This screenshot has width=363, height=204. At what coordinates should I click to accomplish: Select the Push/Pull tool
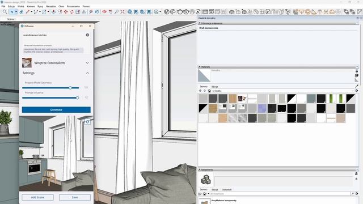[x=54, y=11]
